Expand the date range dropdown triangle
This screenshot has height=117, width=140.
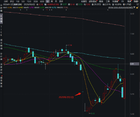(x=134, y=7)
